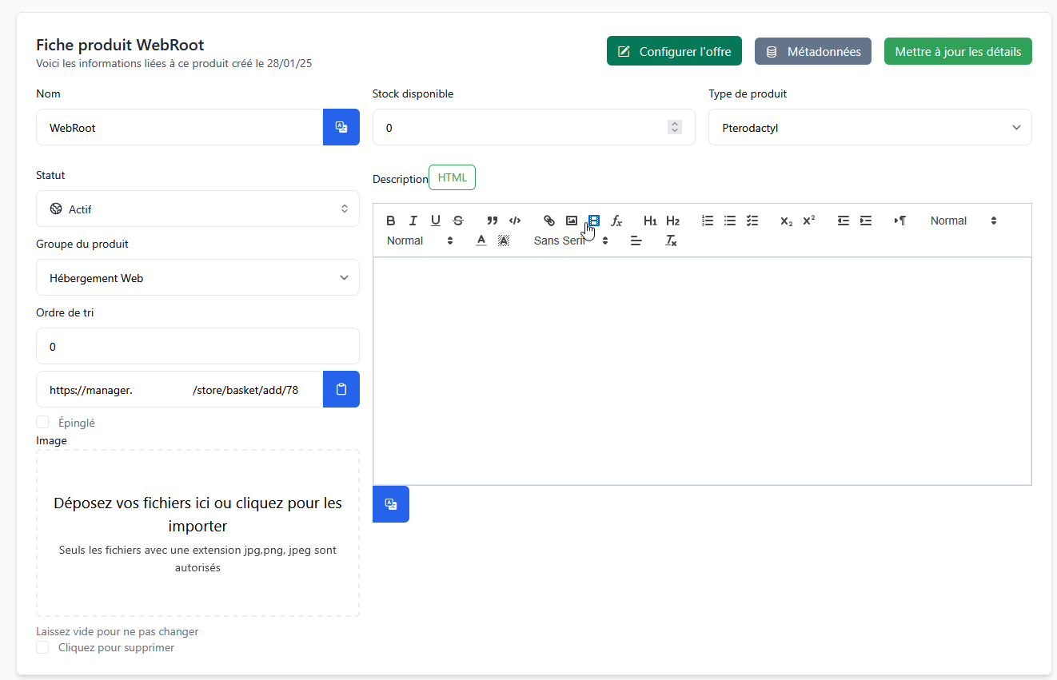Start a numbered ordered list

708,221
